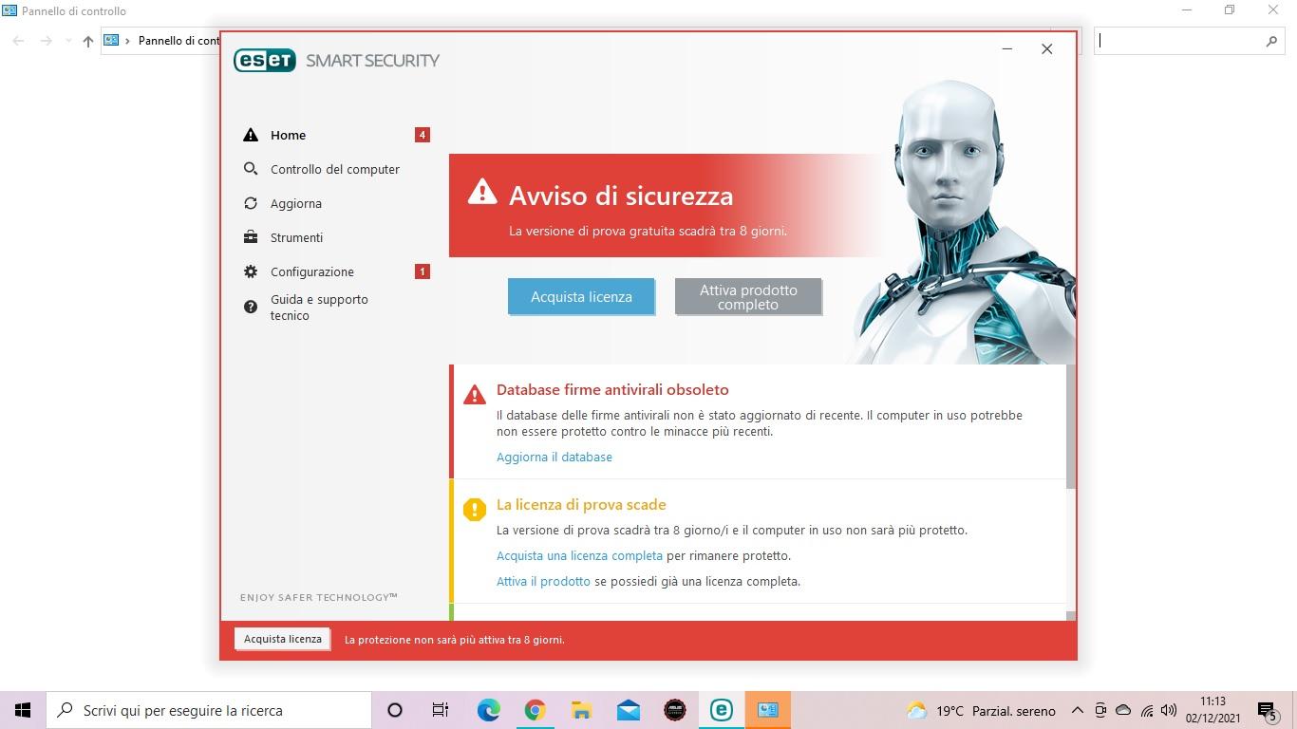Image resolution: width=1297 pixels, height=729 pixels.
Task: Open the Meet Now tray icon
Action: [1100, 710]
